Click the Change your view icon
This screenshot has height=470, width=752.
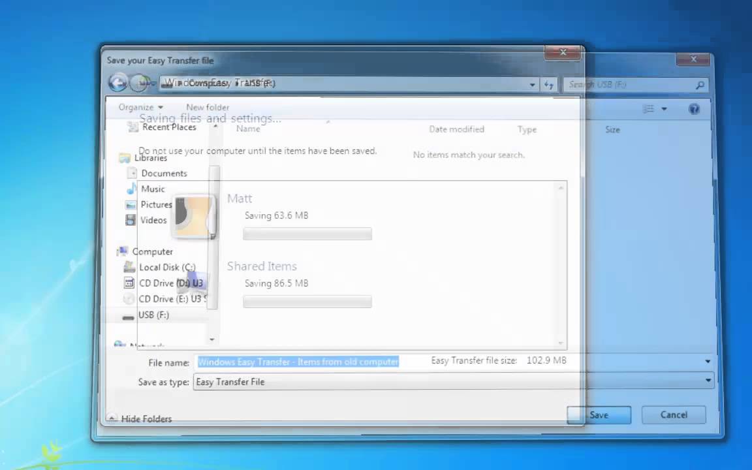pyautogui.click(x=648, y=109)
